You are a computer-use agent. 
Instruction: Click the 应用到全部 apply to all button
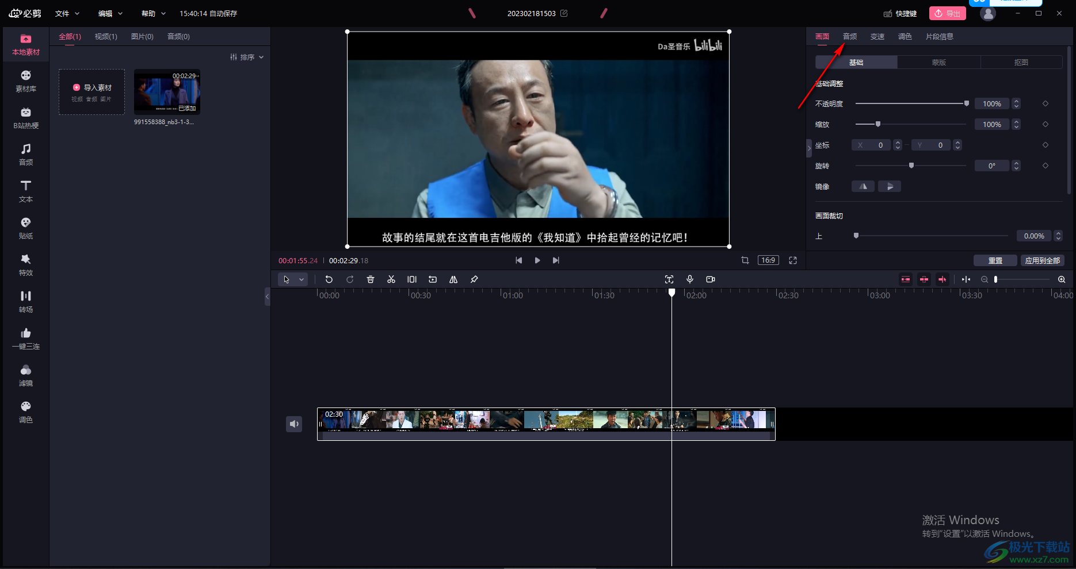pos(1043,260)
